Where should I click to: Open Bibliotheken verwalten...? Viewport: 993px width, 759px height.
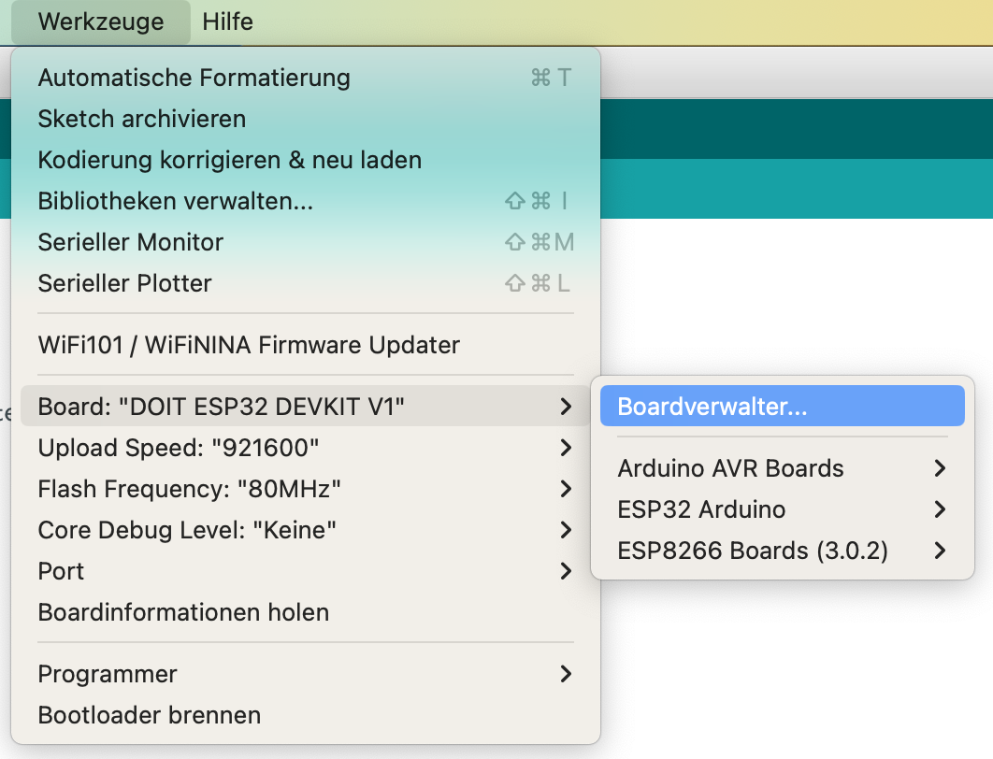tap(175, 201)
